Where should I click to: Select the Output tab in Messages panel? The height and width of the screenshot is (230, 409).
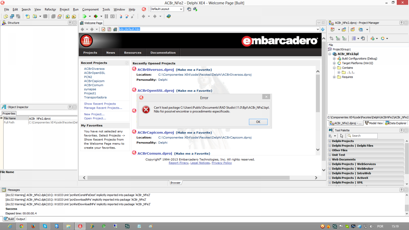(20, 219)
